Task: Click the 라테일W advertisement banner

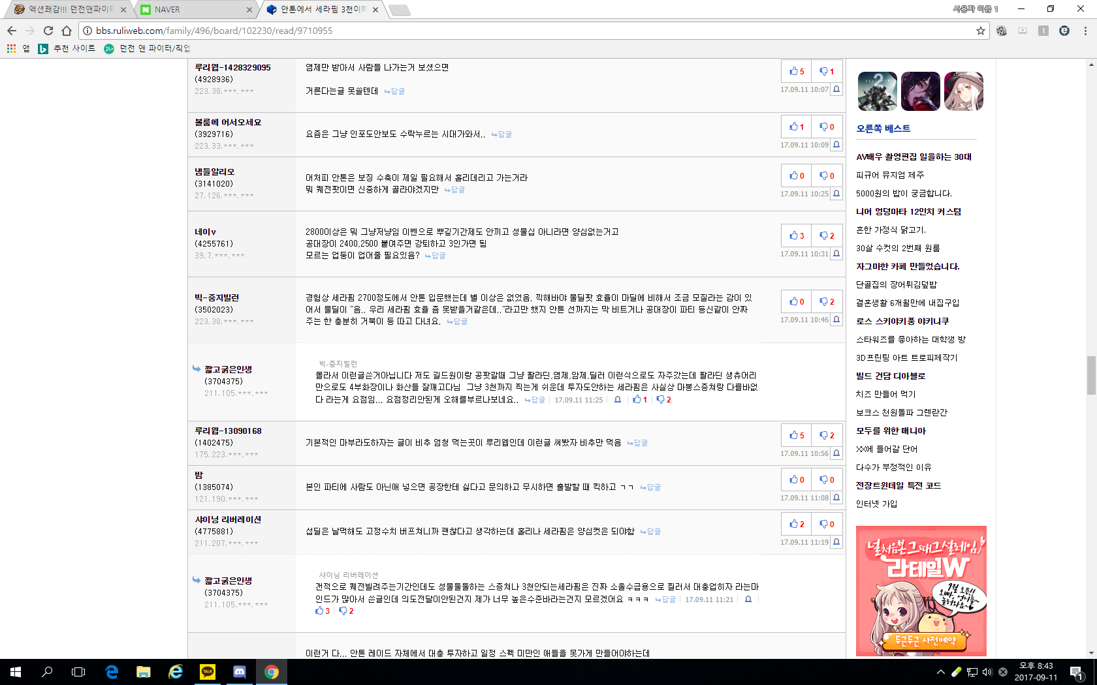Action: (x=921, y=590)
